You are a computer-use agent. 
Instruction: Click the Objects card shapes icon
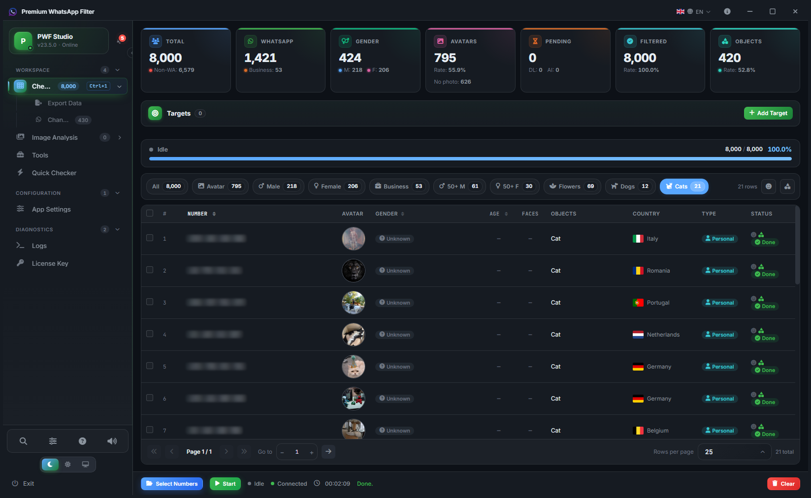coord(725,41)
